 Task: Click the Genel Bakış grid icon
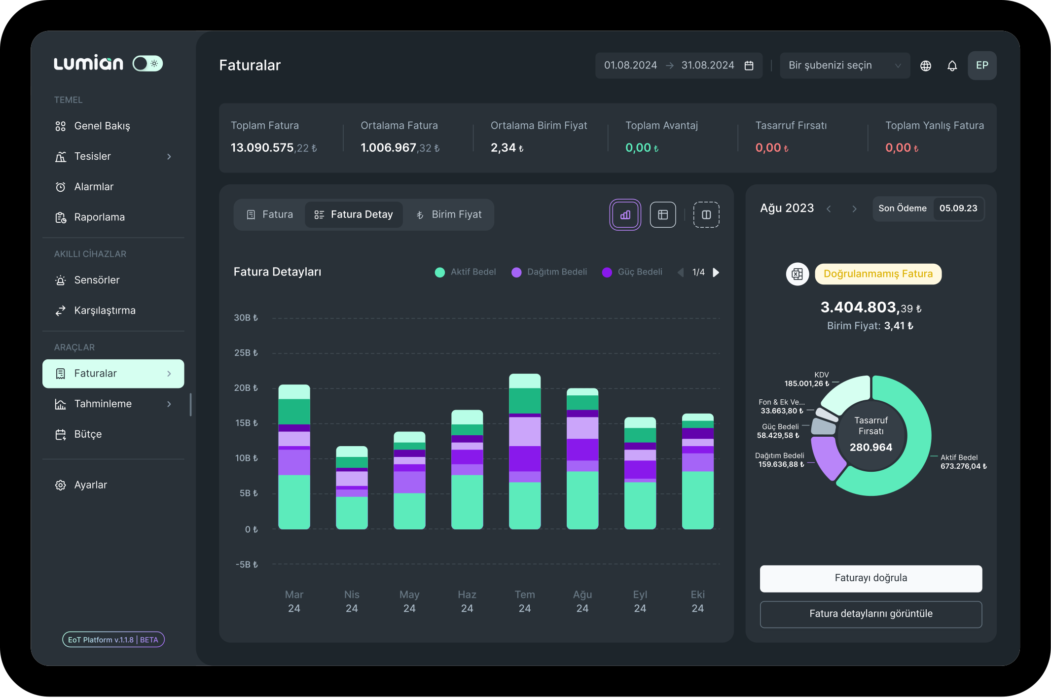61,127
